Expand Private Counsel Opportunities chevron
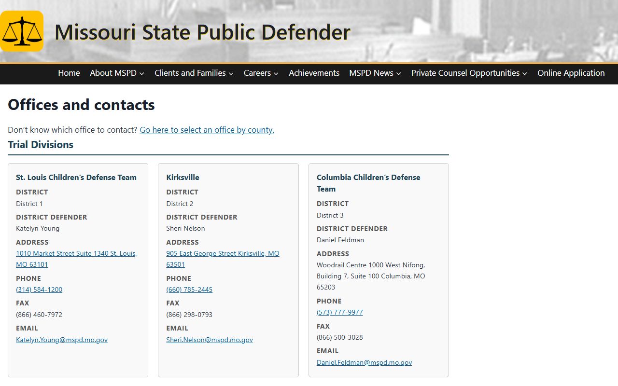Screen dimensions: 618x386 tap(525, 73)
